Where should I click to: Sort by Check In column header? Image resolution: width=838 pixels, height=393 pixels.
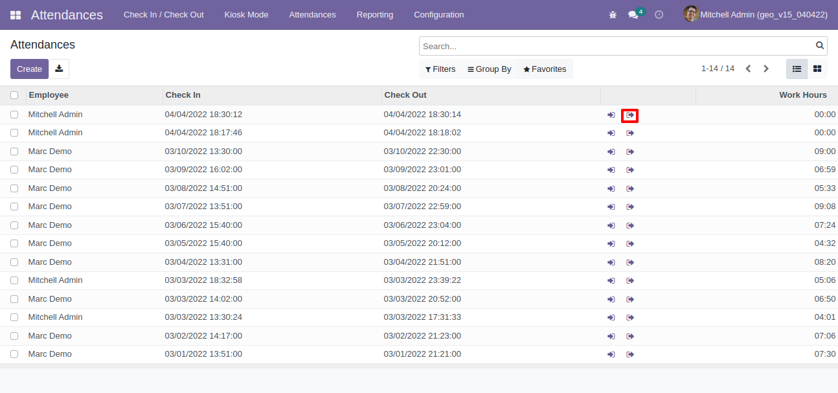[272, 95]
